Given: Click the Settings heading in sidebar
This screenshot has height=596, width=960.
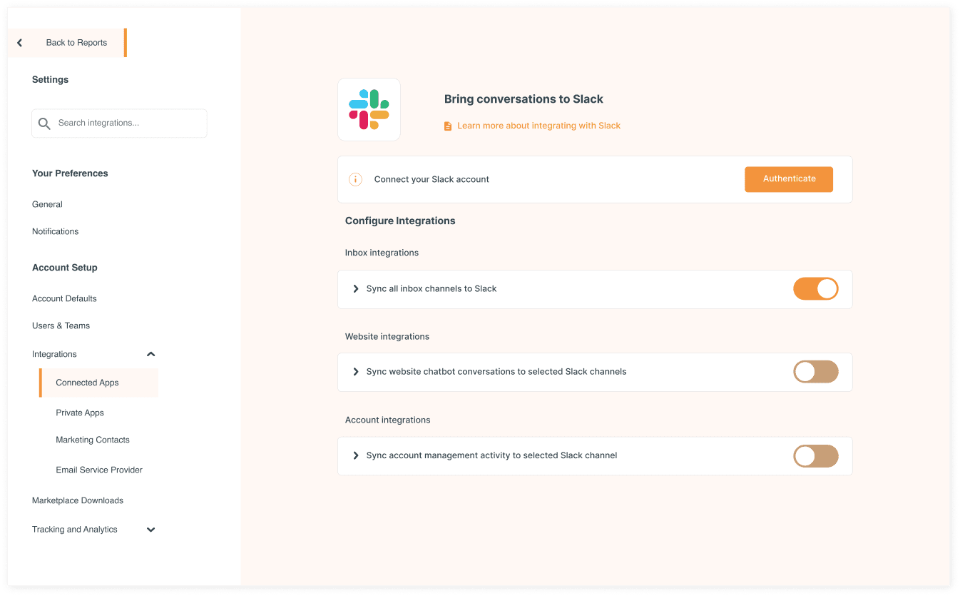Looking at the screenshot, I should pyautogui.click(x=50, y=79).
